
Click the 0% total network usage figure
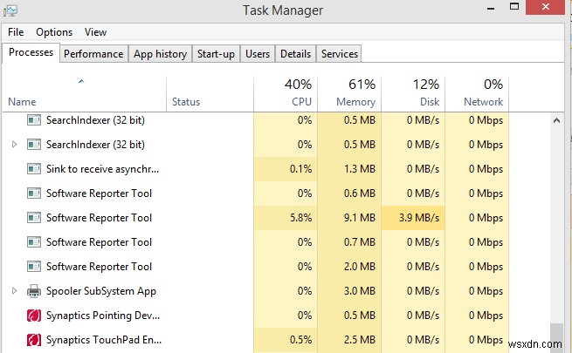493,85
